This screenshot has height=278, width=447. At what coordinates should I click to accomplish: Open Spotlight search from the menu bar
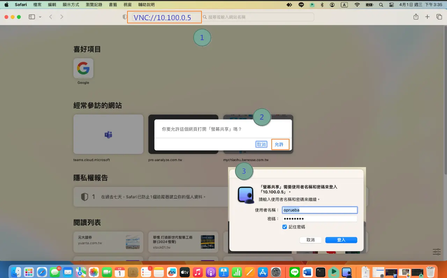tap(381, 5)
